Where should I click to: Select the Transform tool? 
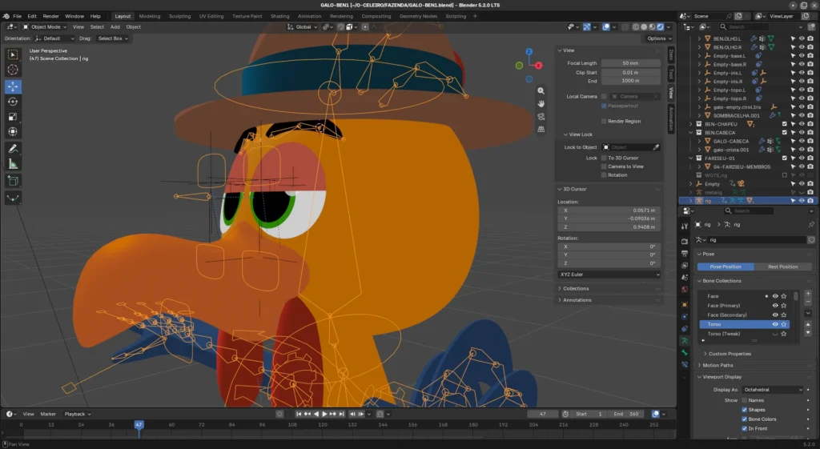click(13, 132)
